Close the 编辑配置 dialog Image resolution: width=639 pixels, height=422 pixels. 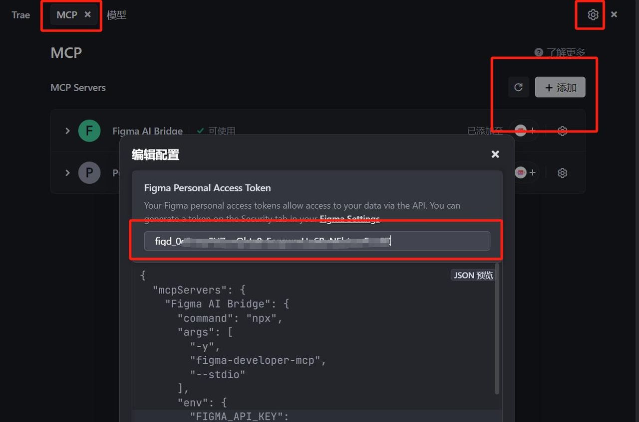click(x=495, y=154)
